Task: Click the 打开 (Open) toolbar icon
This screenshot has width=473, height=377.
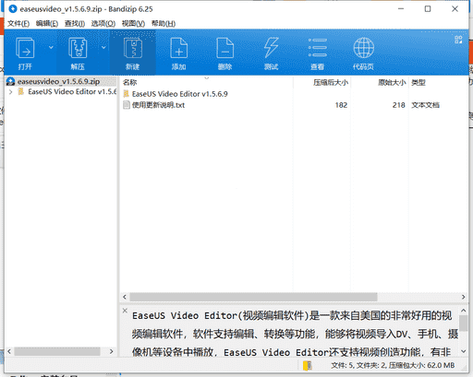Action: point(25,48)
